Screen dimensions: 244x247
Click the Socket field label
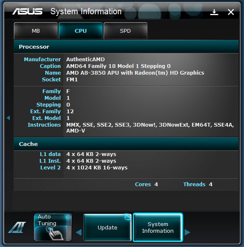coord(51,79)
